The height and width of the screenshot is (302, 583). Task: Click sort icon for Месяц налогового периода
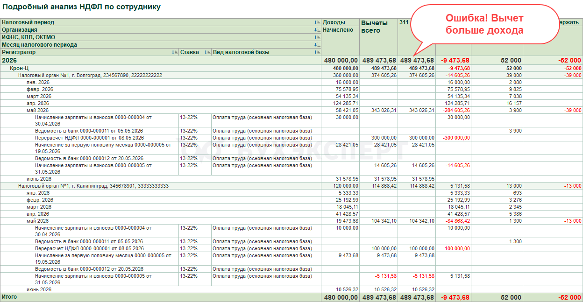(317, 45)
